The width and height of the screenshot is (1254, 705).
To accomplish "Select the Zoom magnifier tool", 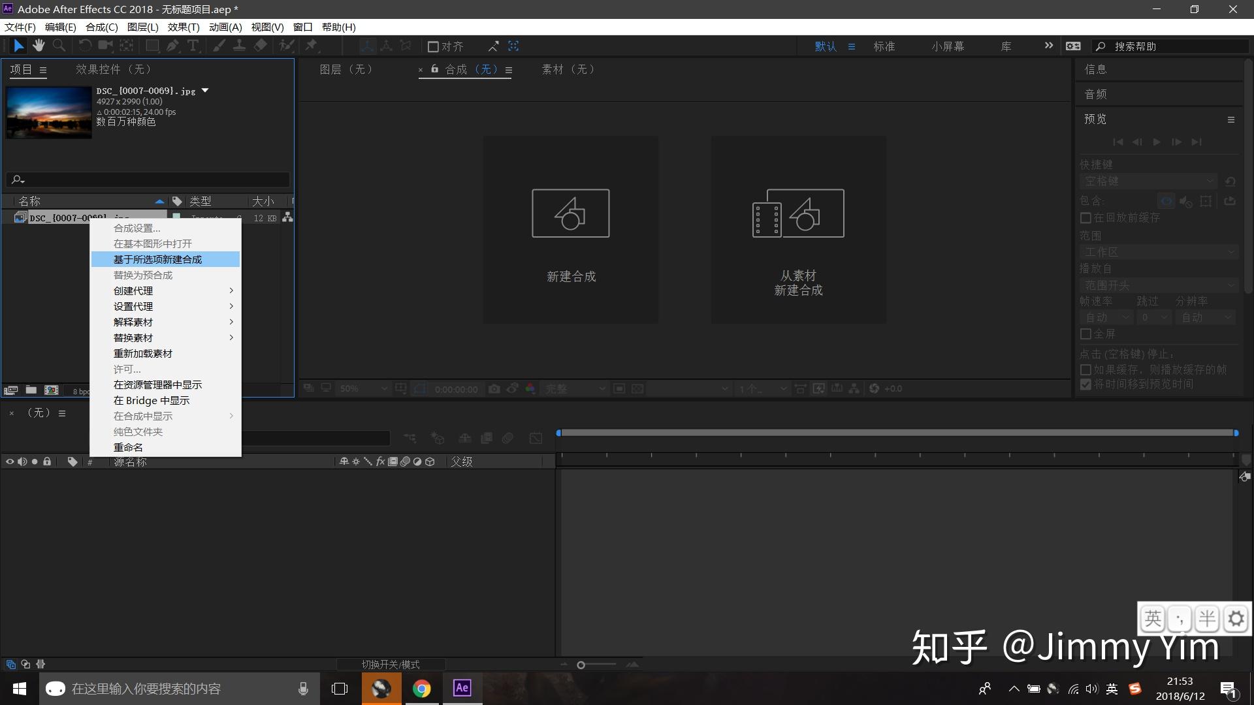I will 59,46.
